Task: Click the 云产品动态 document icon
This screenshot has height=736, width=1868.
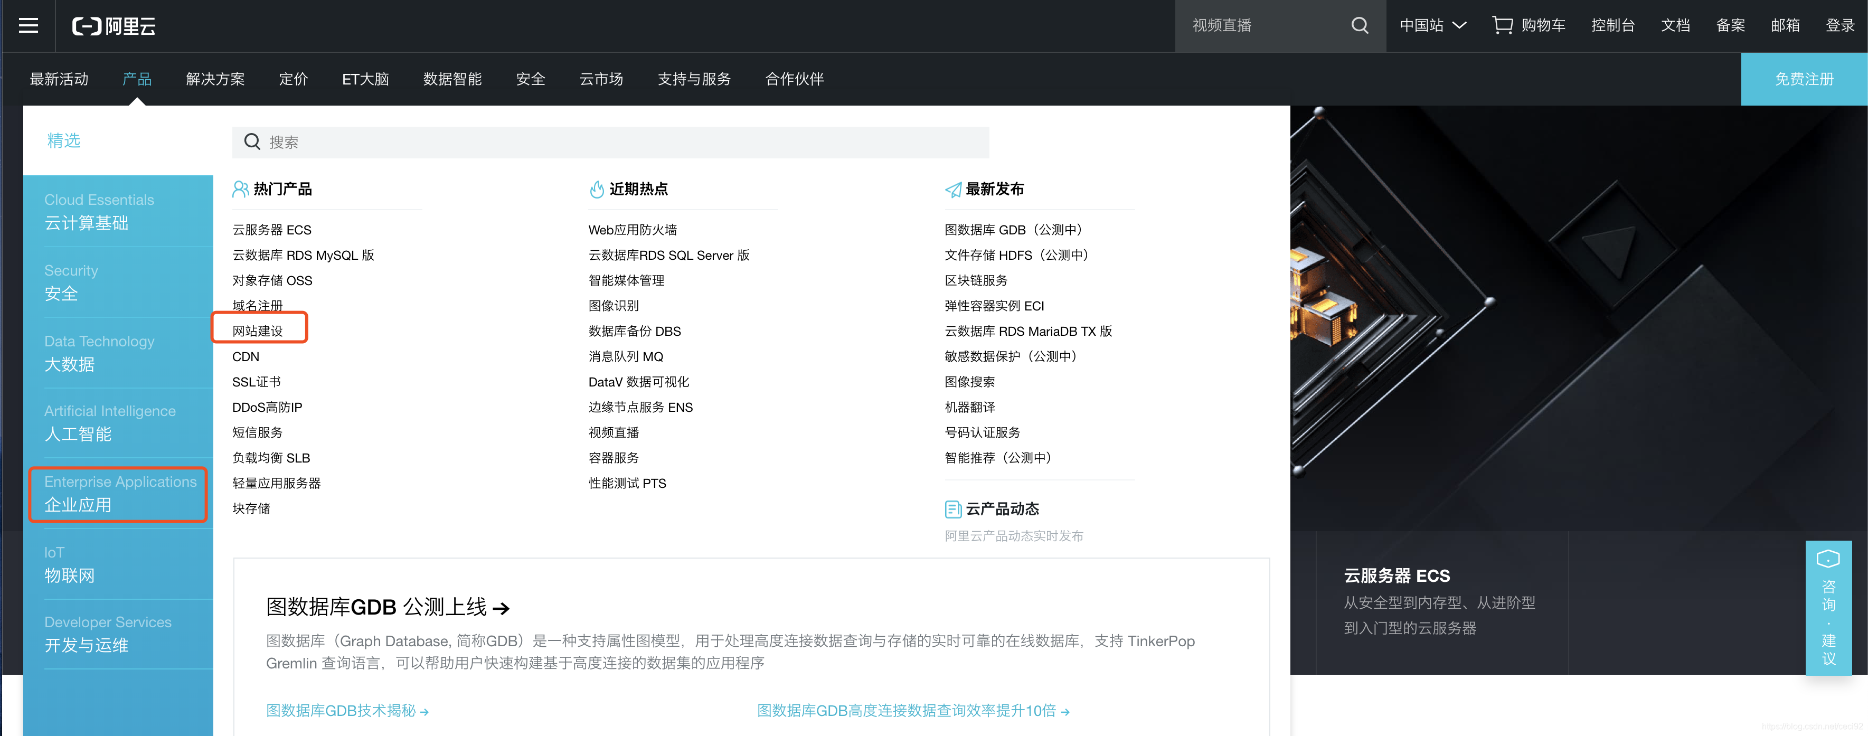Action: (953, 509)
